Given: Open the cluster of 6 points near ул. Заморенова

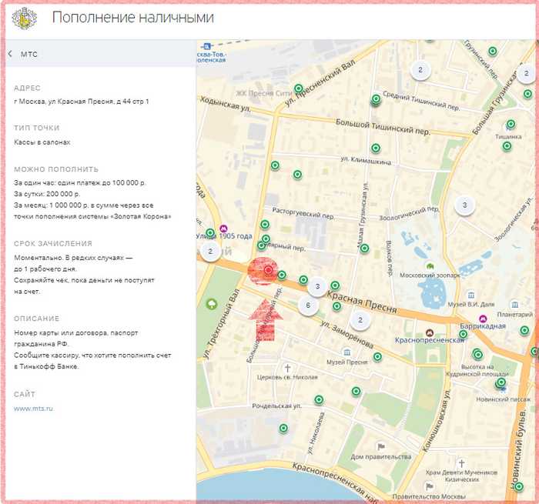Looking at the screenshot, I should [x=308, y=305].
